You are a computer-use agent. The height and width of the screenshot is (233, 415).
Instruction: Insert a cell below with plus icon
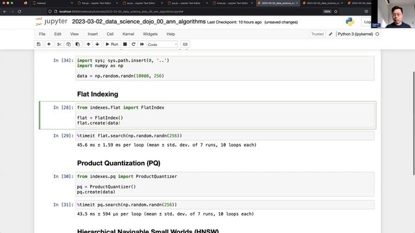pyautogui.click(x=49, y=45)
